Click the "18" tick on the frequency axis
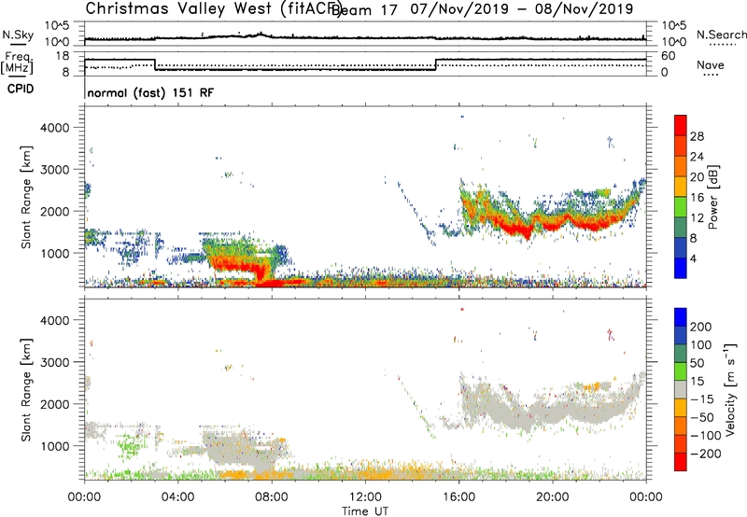 (x=63, y=56)
